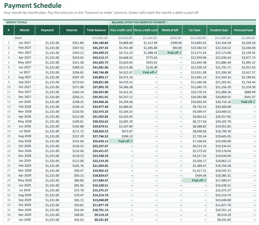The image size is (259, 225).
Task: Click the Visa credit card header
Action: (x=121, y=30)
